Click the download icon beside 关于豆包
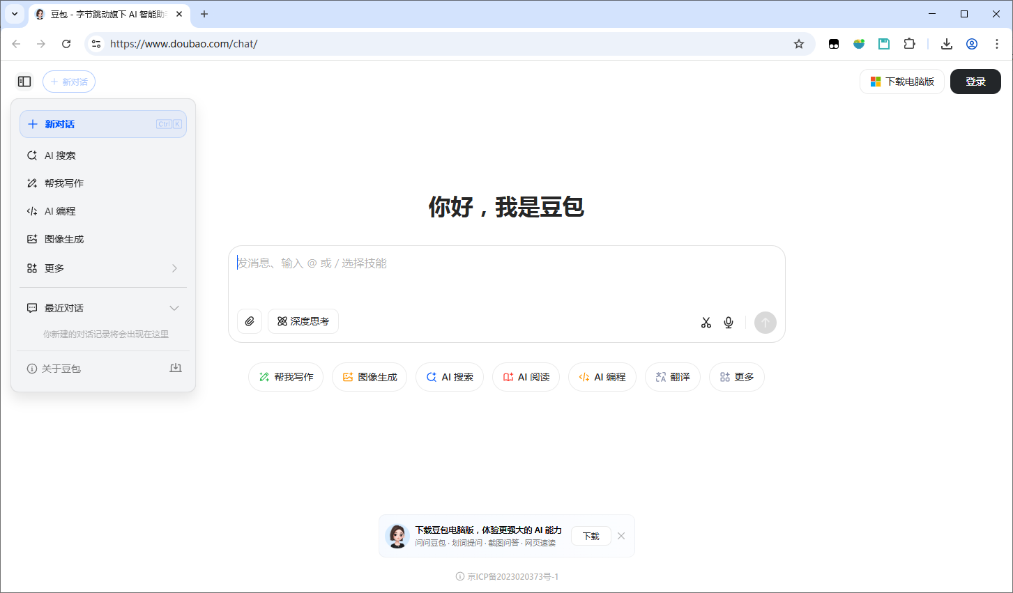Viewport: 1013px width, 593px height. pyautogui.click(x=176, y=368)
